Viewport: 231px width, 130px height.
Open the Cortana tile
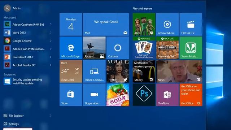[x=118, y=48]
